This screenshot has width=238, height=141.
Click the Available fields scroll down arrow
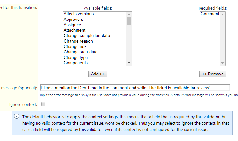[x=129, y=63]
